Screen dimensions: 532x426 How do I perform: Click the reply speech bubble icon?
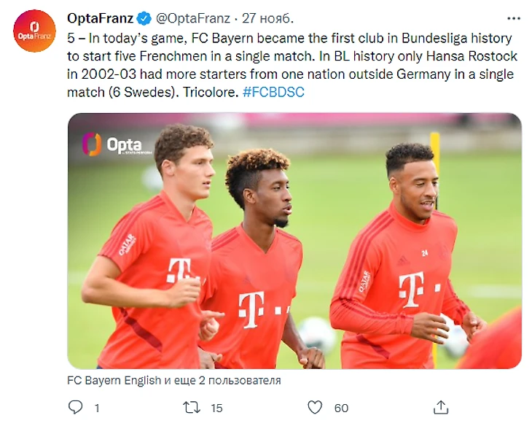[x=75, y=407]
